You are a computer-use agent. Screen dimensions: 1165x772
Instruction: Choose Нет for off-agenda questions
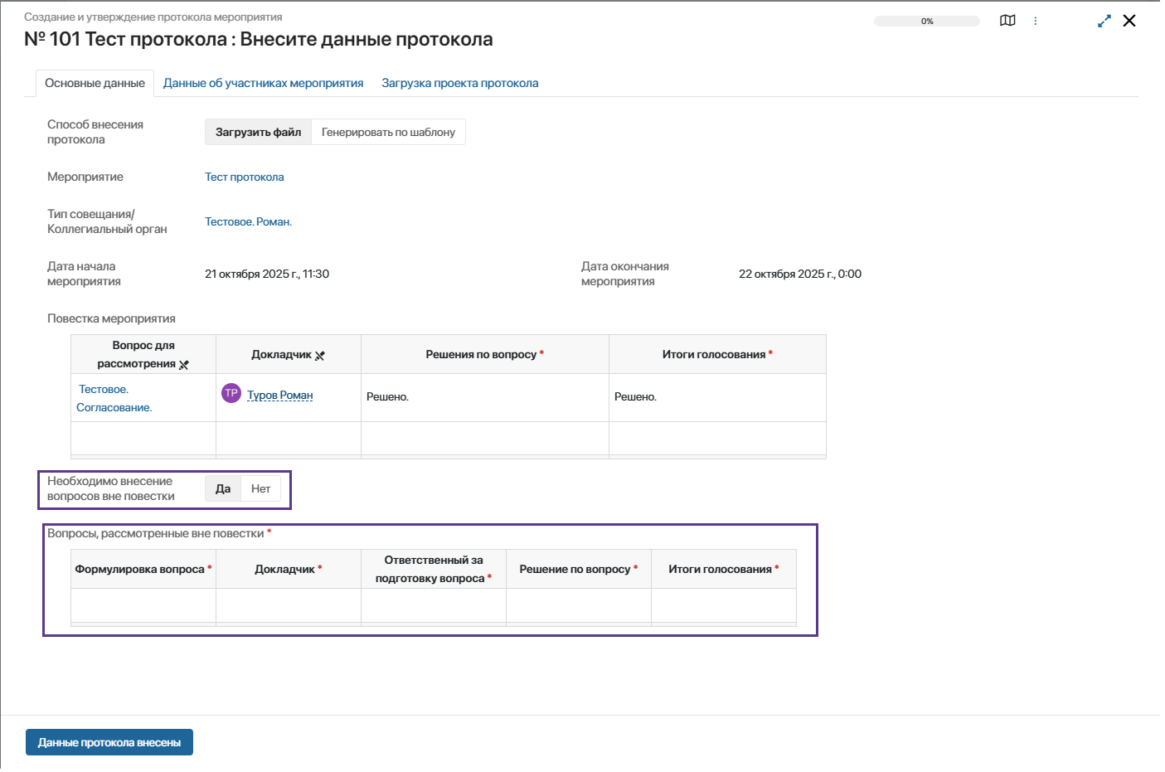point(260,489)
